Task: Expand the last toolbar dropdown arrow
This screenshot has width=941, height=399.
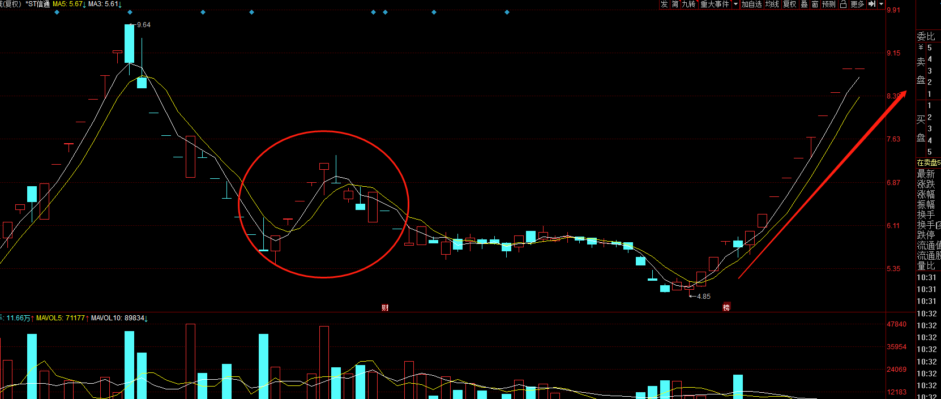Action: pyautogui.click(x=881, y=4)
